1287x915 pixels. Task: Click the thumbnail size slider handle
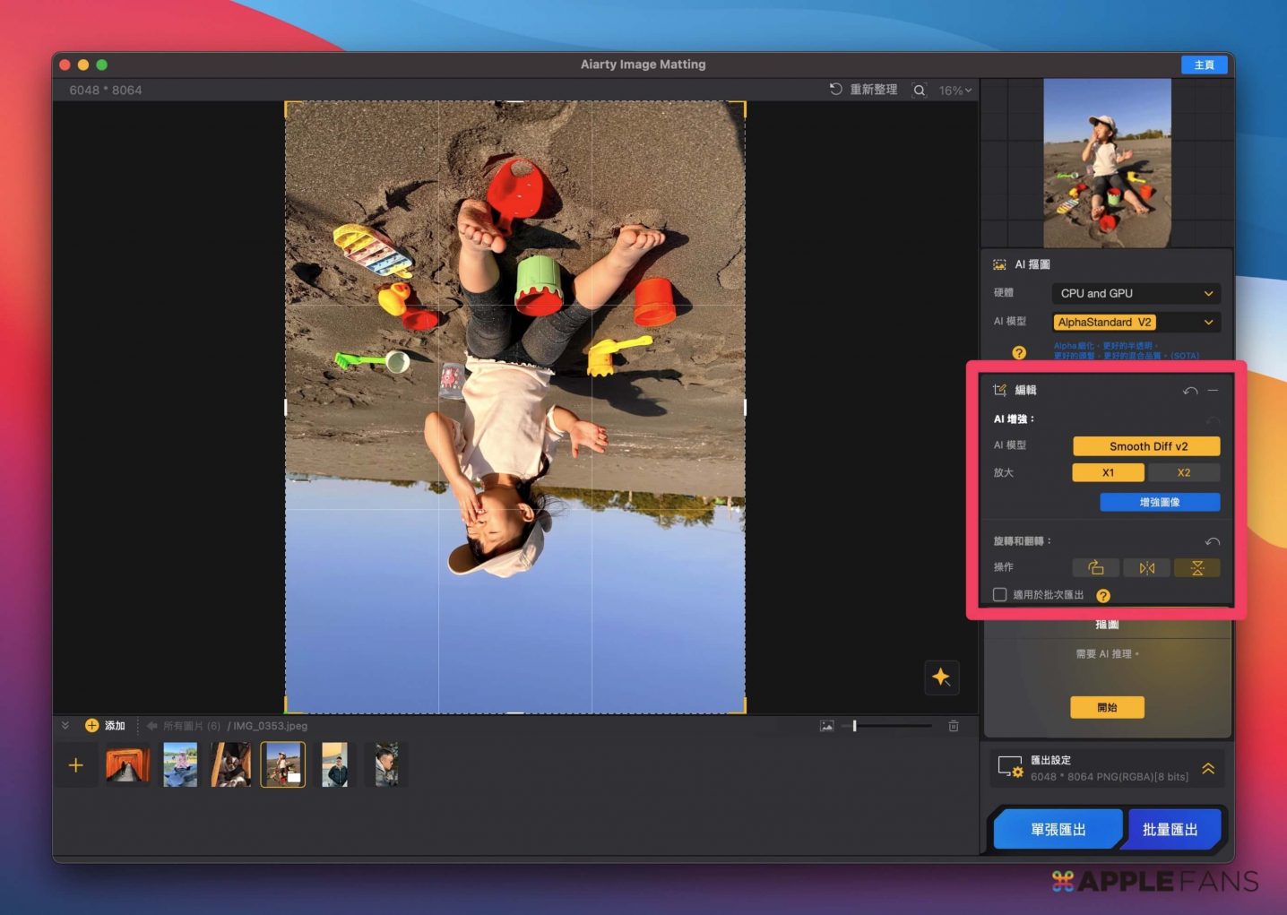[x=854, y=726]
